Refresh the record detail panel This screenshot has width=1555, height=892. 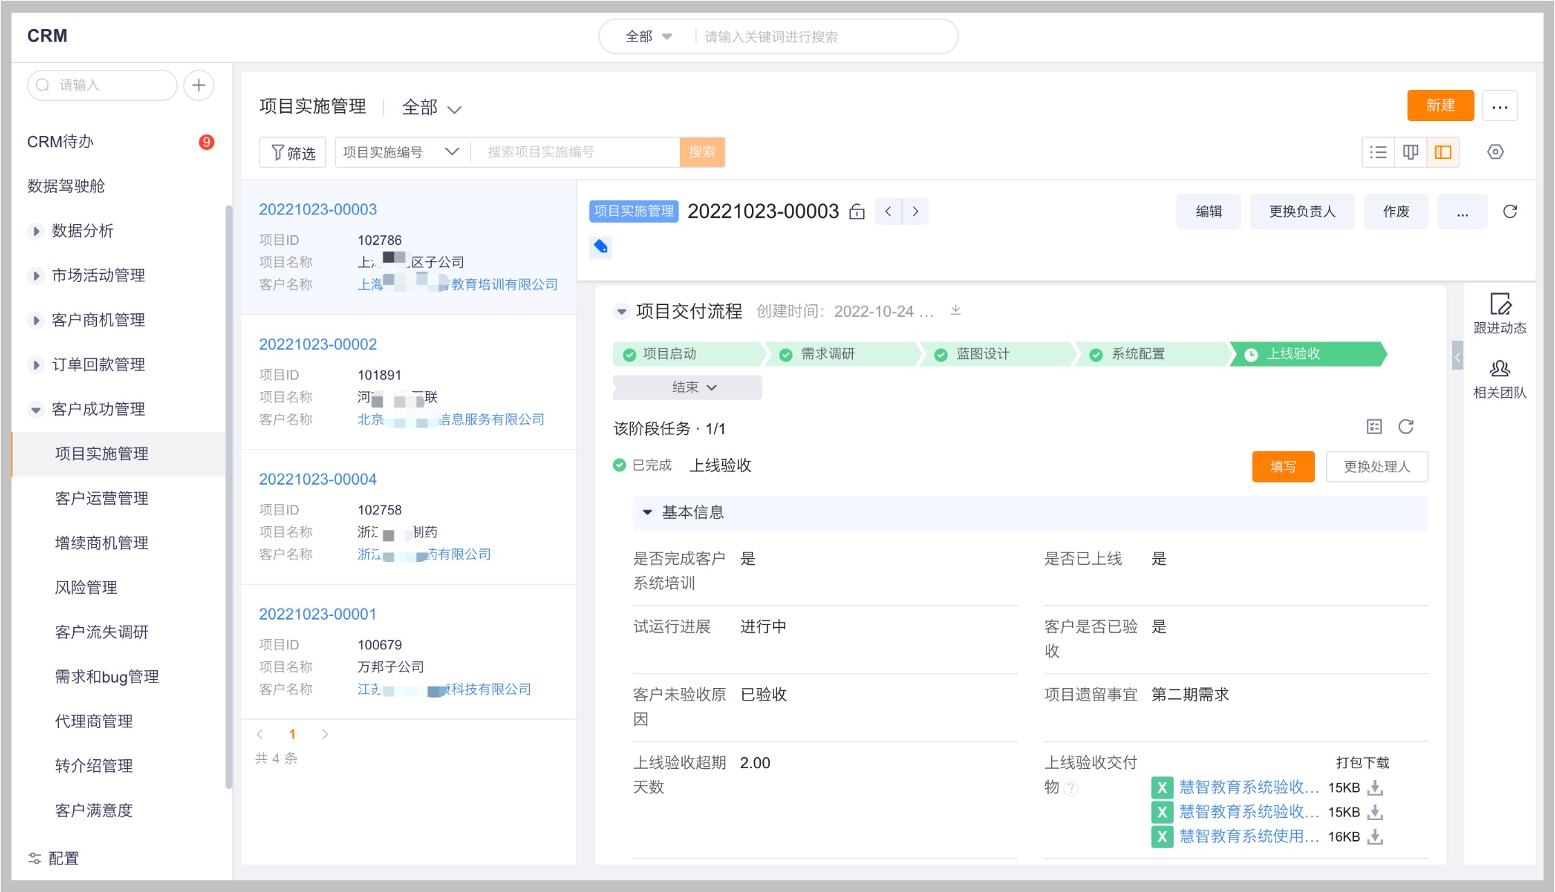point(1510,212)
